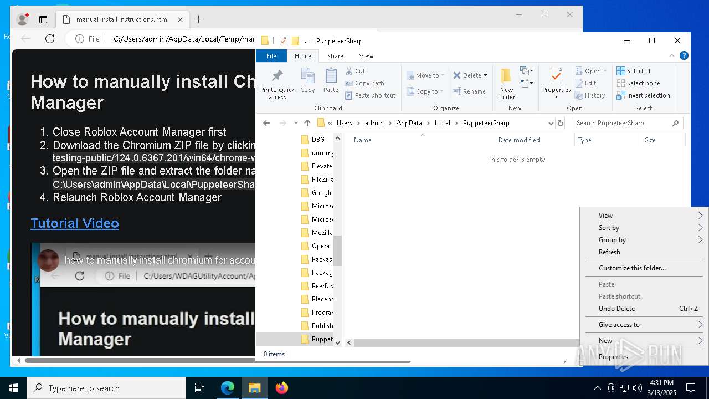The height and width of the screenshot is (399, 709).
Task: Select the PeerDis folder in the tree
Action: click(x=317, y=286)
